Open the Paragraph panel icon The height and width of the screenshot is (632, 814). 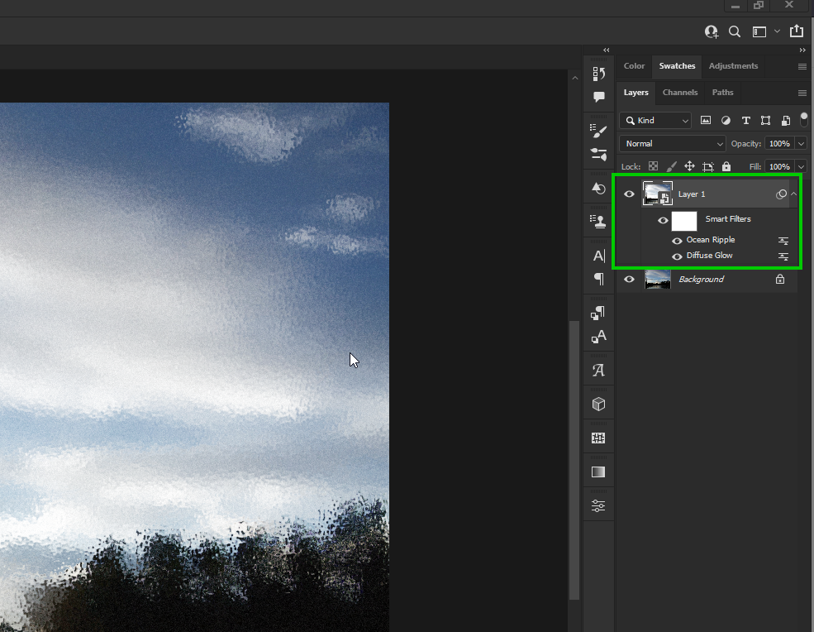pyautogui.click(x=598, y=279)
